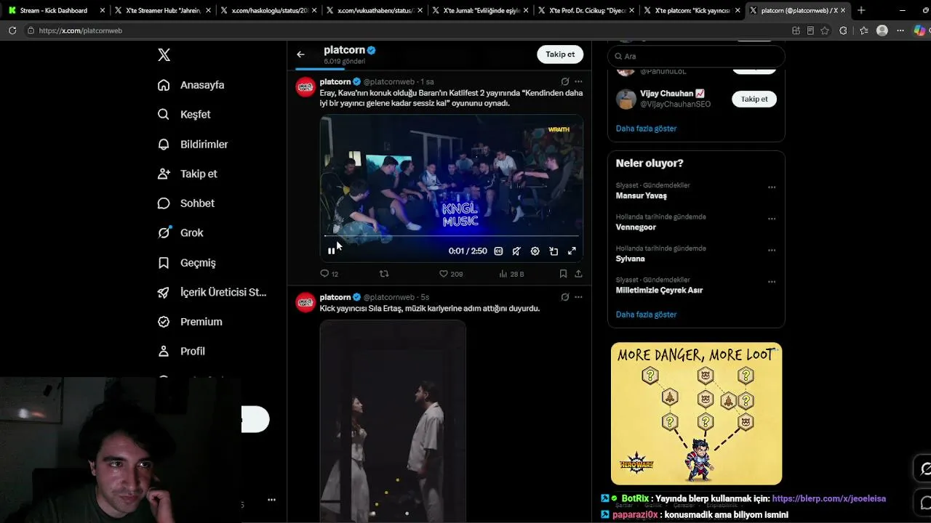Open more options on the Sıla Ertaş tweet
The height and width of the screenshot is (523, 931).
578,297
